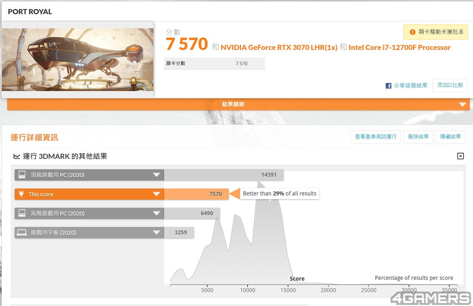Click the PORT ROYAL heading

coord(30,12)
